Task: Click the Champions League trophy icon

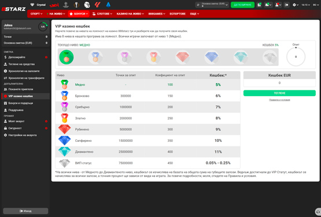Action: click(x=66, y=5)
